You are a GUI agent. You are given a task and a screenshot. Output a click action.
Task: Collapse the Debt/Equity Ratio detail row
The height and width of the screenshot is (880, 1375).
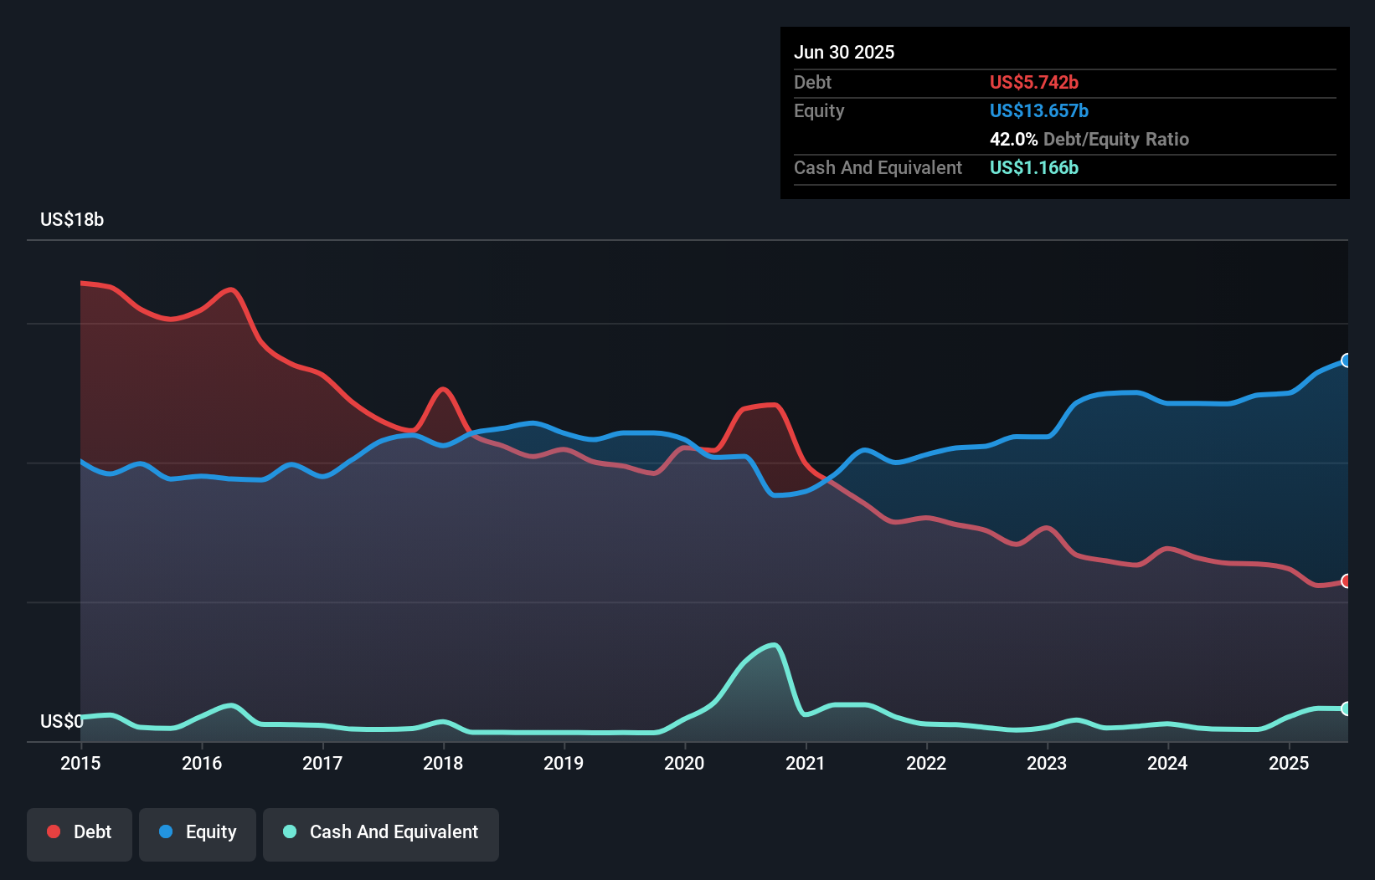[1089, 139]
